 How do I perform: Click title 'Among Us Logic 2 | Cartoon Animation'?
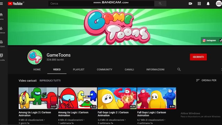[35, 114]
